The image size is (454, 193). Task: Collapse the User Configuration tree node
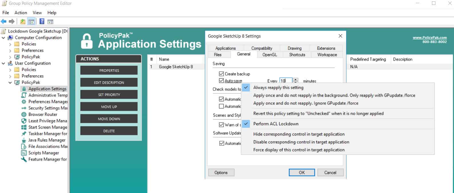point(3,63)
